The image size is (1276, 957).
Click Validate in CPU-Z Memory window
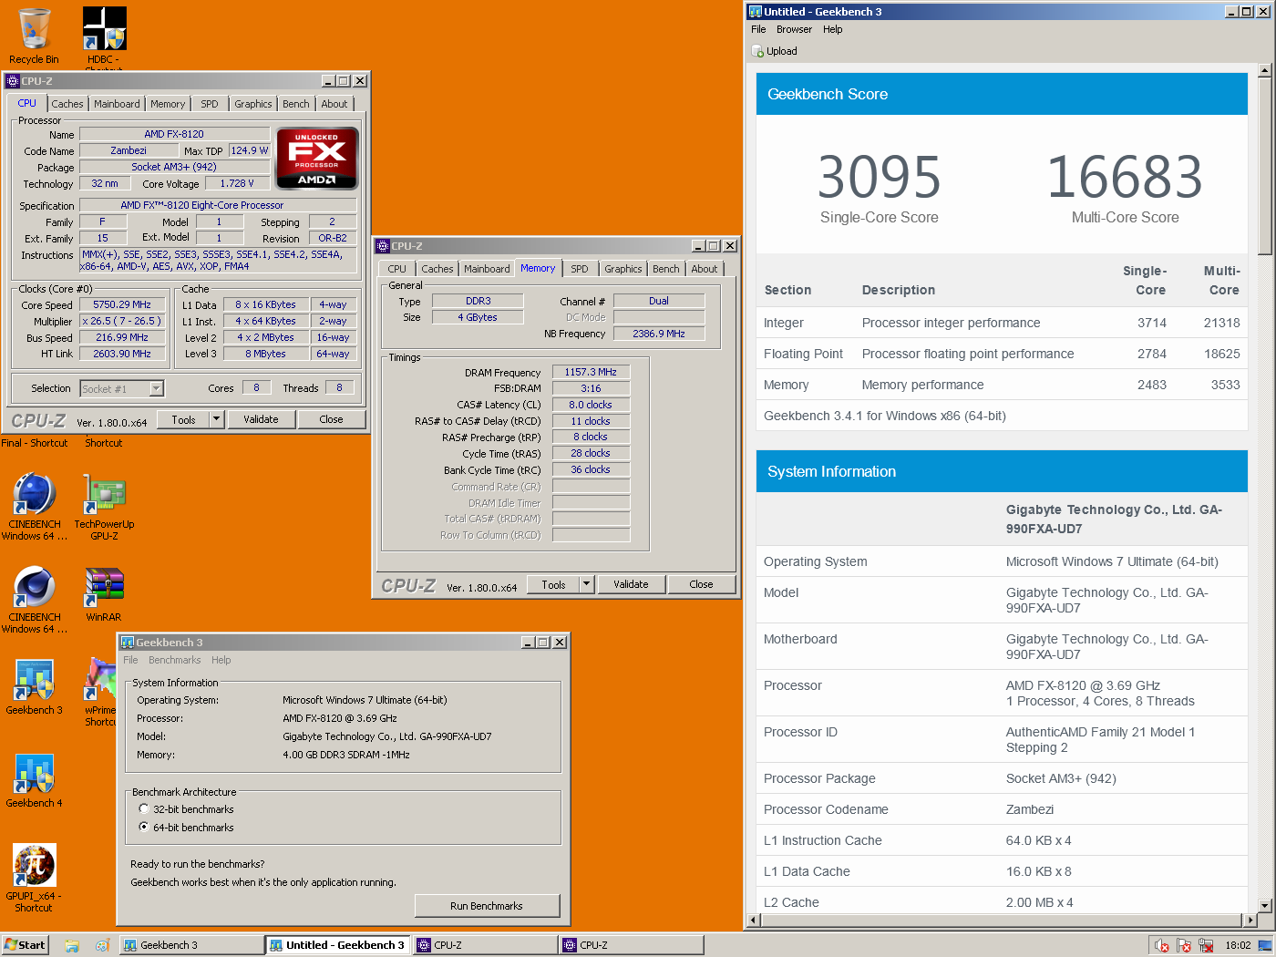pyautogui.click(x=631, y=584)
